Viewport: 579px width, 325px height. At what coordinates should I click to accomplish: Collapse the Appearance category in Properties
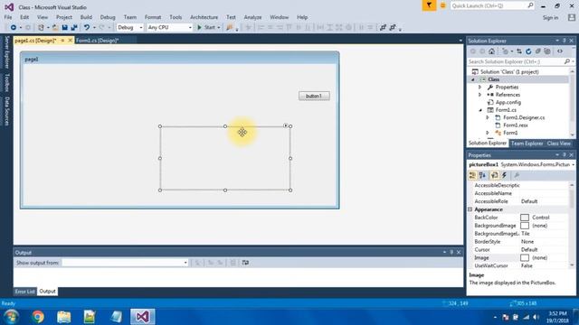tap(470, 209)
